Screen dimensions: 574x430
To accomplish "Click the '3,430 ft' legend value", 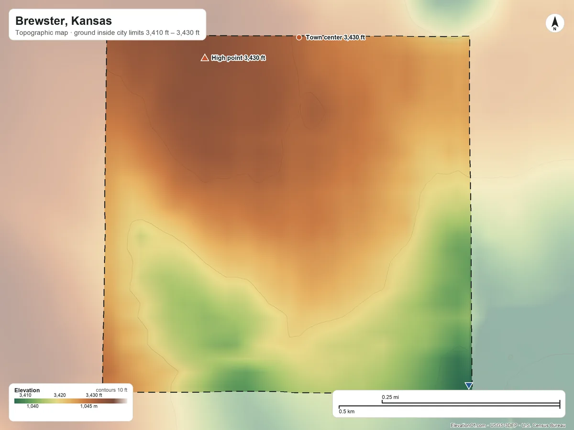I will 94,395.
